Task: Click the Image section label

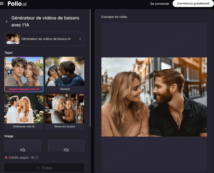Action: click(x=9, y=136)
